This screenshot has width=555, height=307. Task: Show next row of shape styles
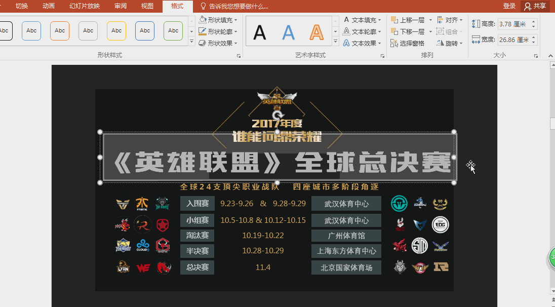click(x=191, y=31)
